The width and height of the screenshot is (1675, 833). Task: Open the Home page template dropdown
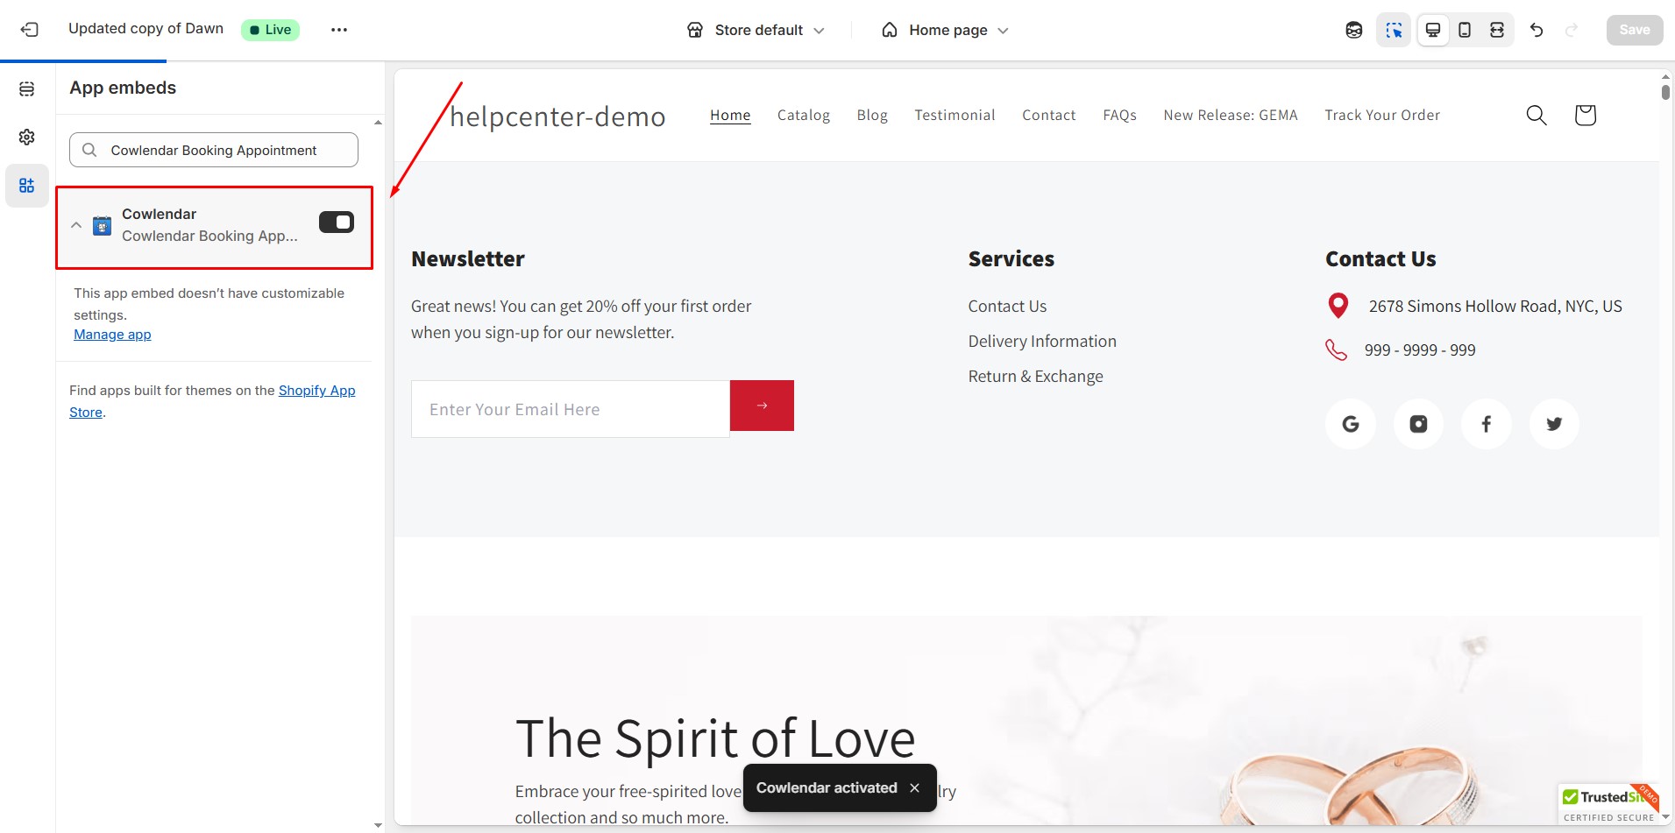(945, 30)
